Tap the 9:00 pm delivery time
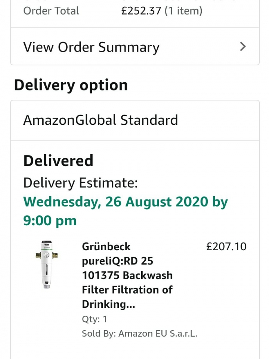Screen dimensions: 269x359 click(x=50, y=221)
